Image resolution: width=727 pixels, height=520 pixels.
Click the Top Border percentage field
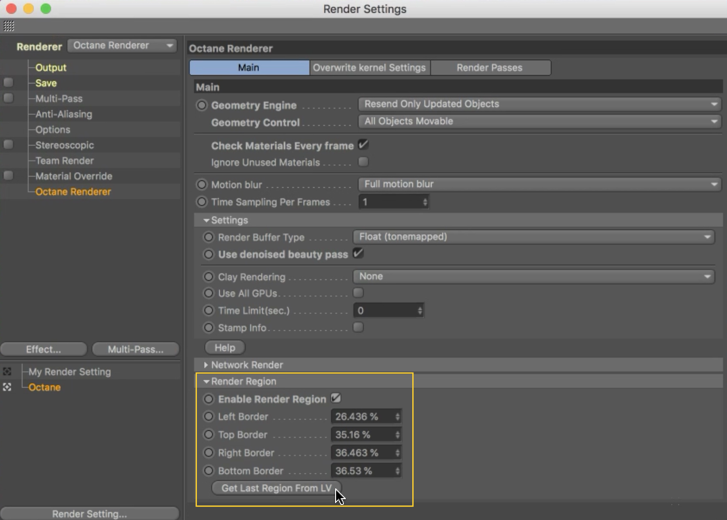(x=366, y=435)
